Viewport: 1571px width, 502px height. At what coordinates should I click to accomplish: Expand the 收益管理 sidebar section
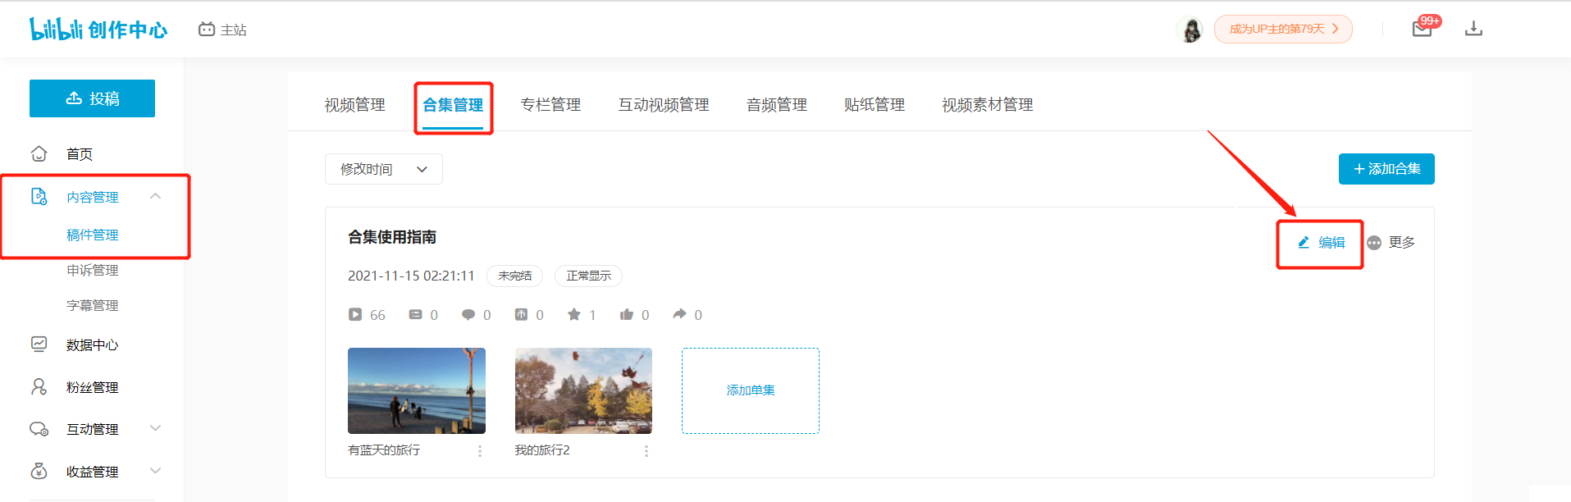[x=156, y=471]
